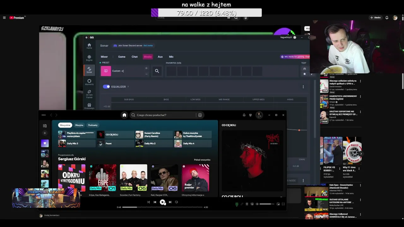
Task: Share the Custom preset in Sonar
Action: tap(122, 71)
